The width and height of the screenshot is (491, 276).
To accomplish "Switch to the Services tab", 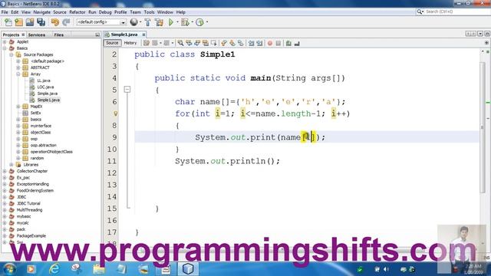I will coord(37,34).
